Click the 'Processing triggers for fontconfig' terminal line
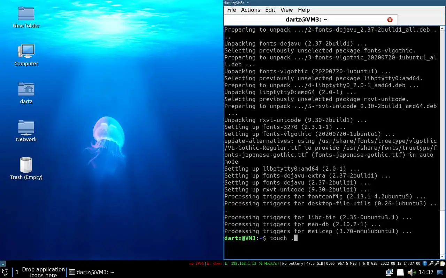The image size is (446, 278). [x=325, y=196]
